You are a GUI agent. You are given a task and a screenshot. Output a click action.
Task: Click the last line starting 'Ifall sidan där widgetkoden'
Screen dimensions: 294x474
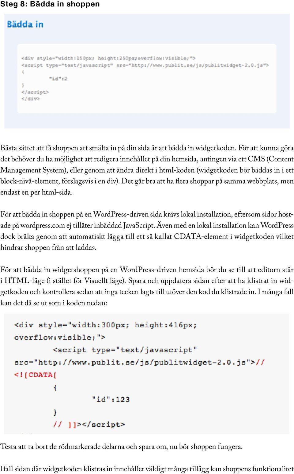pos(147,469)
